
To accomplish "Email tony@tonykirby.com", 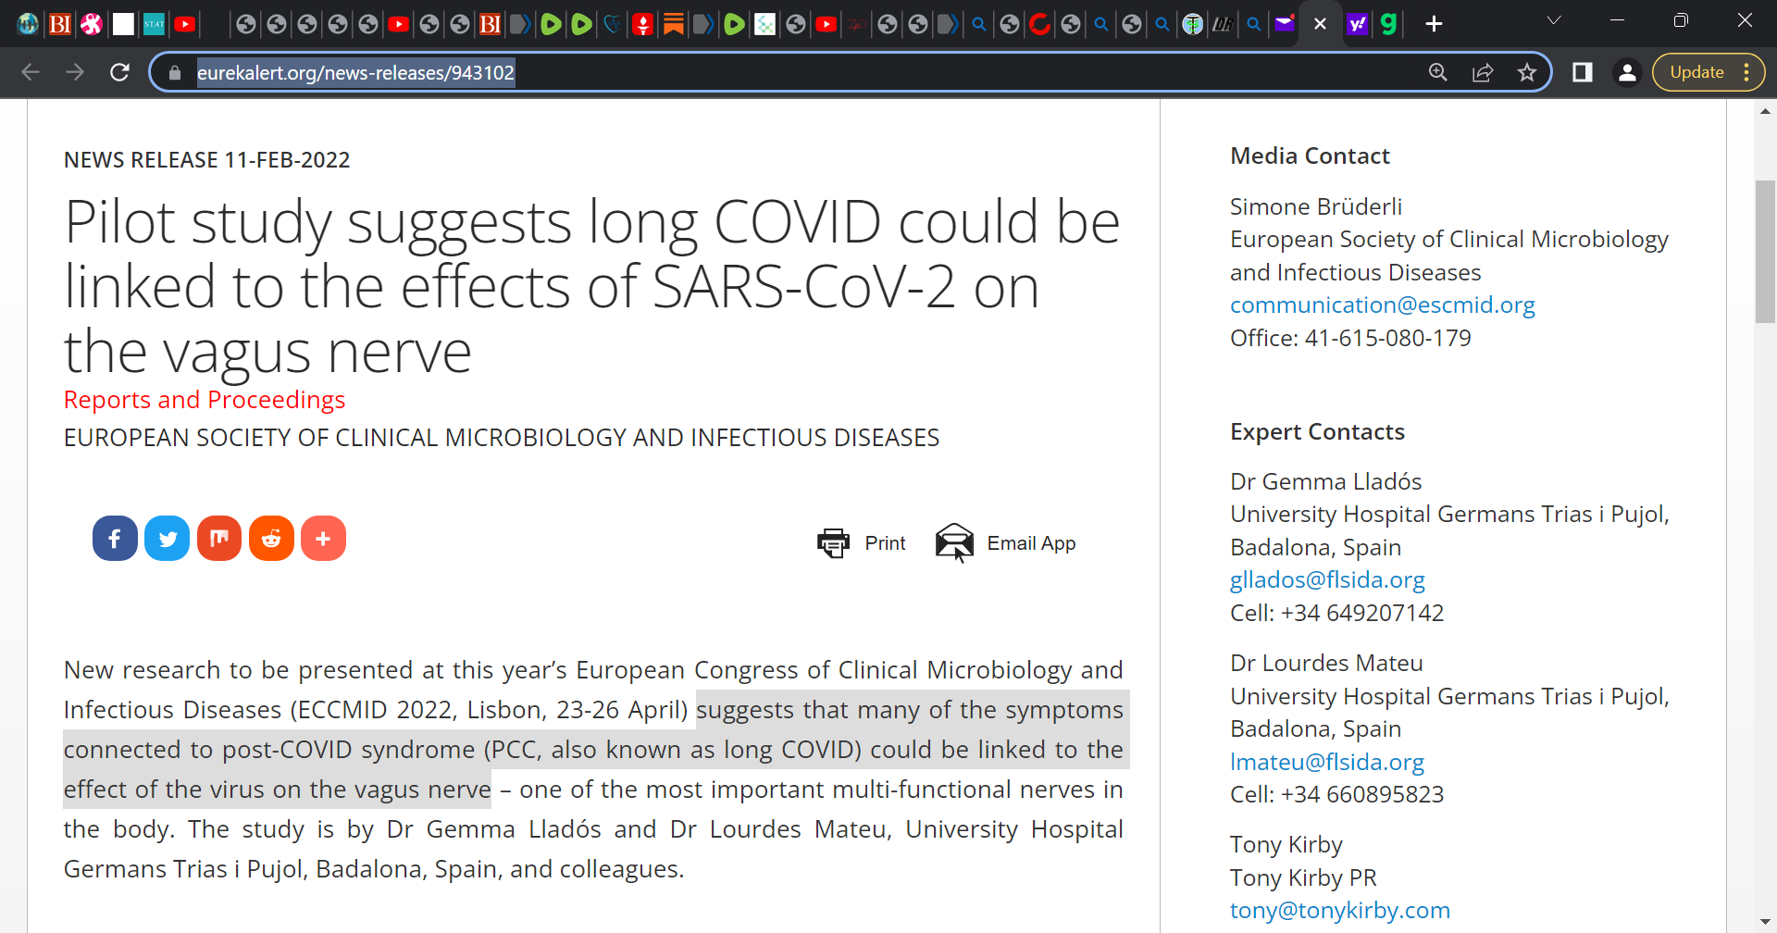I will click(1339, 910).
